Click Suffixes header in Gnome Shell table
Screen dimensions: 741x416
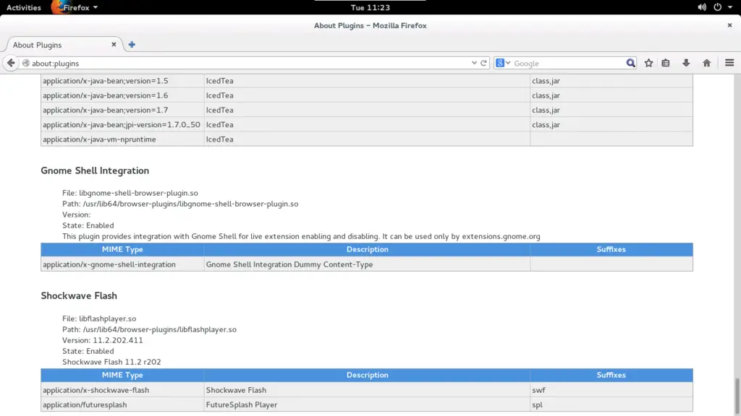coord(611,249)
